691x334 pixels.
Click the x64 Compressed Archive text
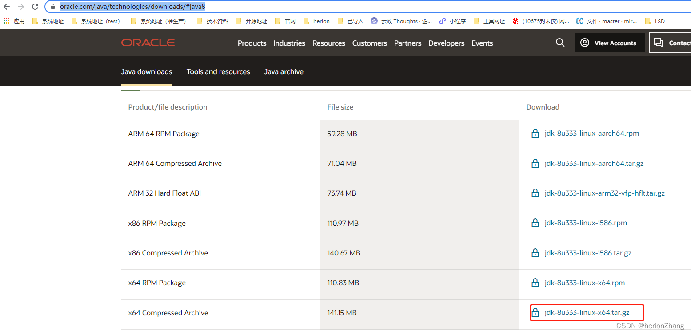pyautogui.click(x=168, y=313)
